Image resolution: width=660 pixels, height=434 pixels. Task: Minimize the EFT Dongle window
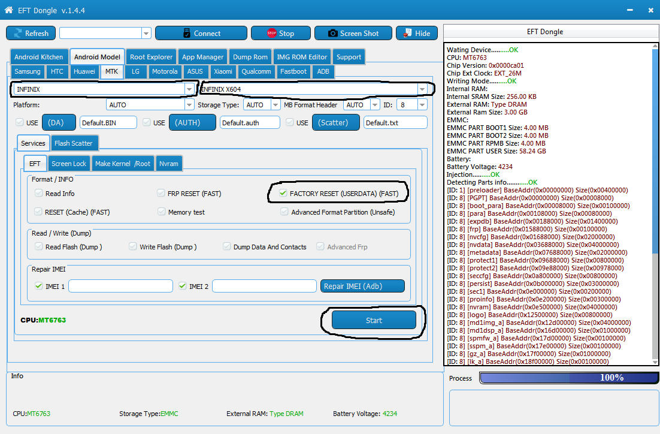point(629,10)
